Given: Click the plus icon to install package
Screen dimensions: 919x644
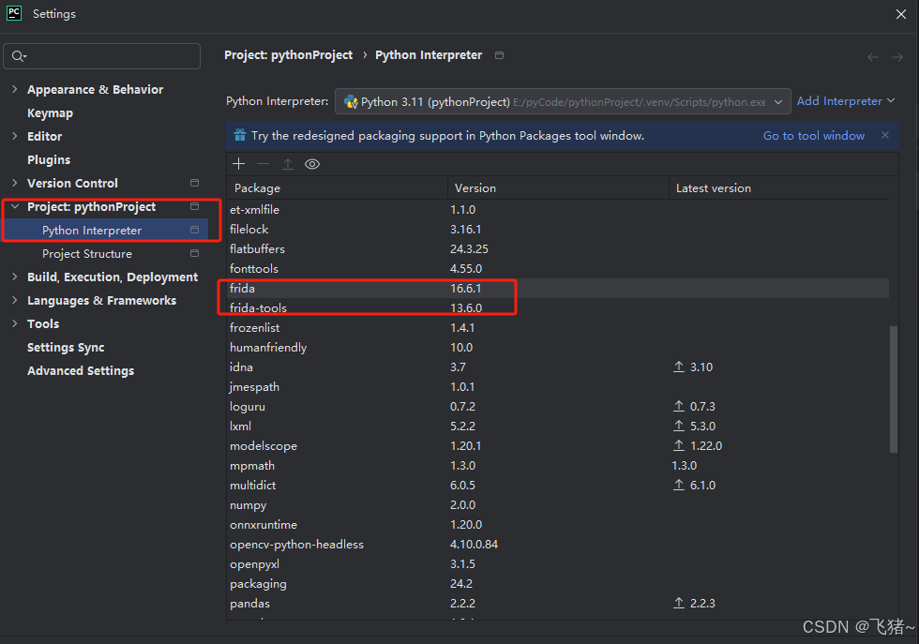Looking at the screenshot, I should click(x=238, y=163).
